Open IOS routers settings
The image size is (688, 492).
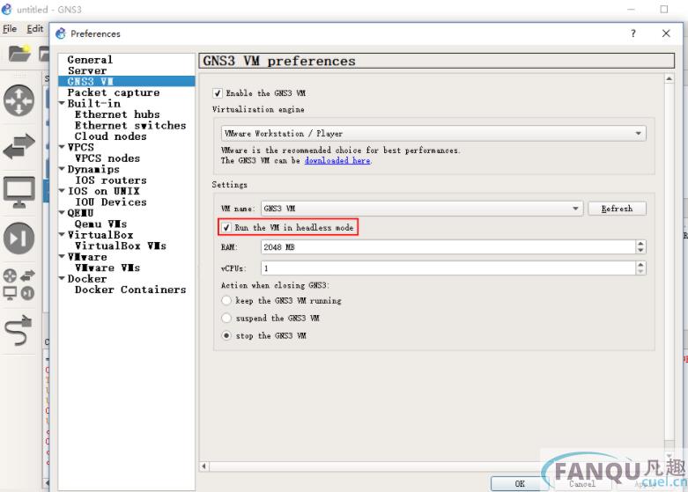[111, 180]
